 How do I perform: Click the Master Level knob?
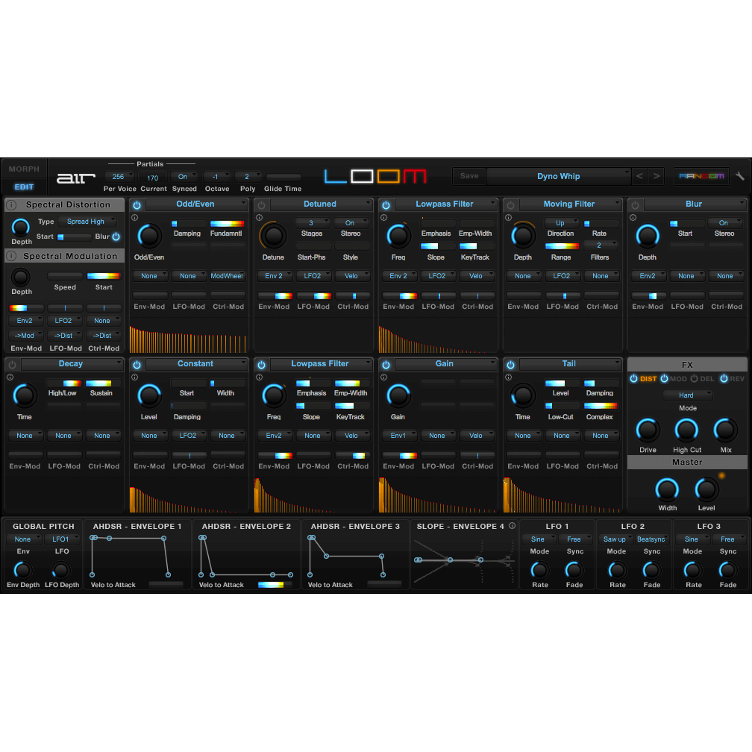706,490
